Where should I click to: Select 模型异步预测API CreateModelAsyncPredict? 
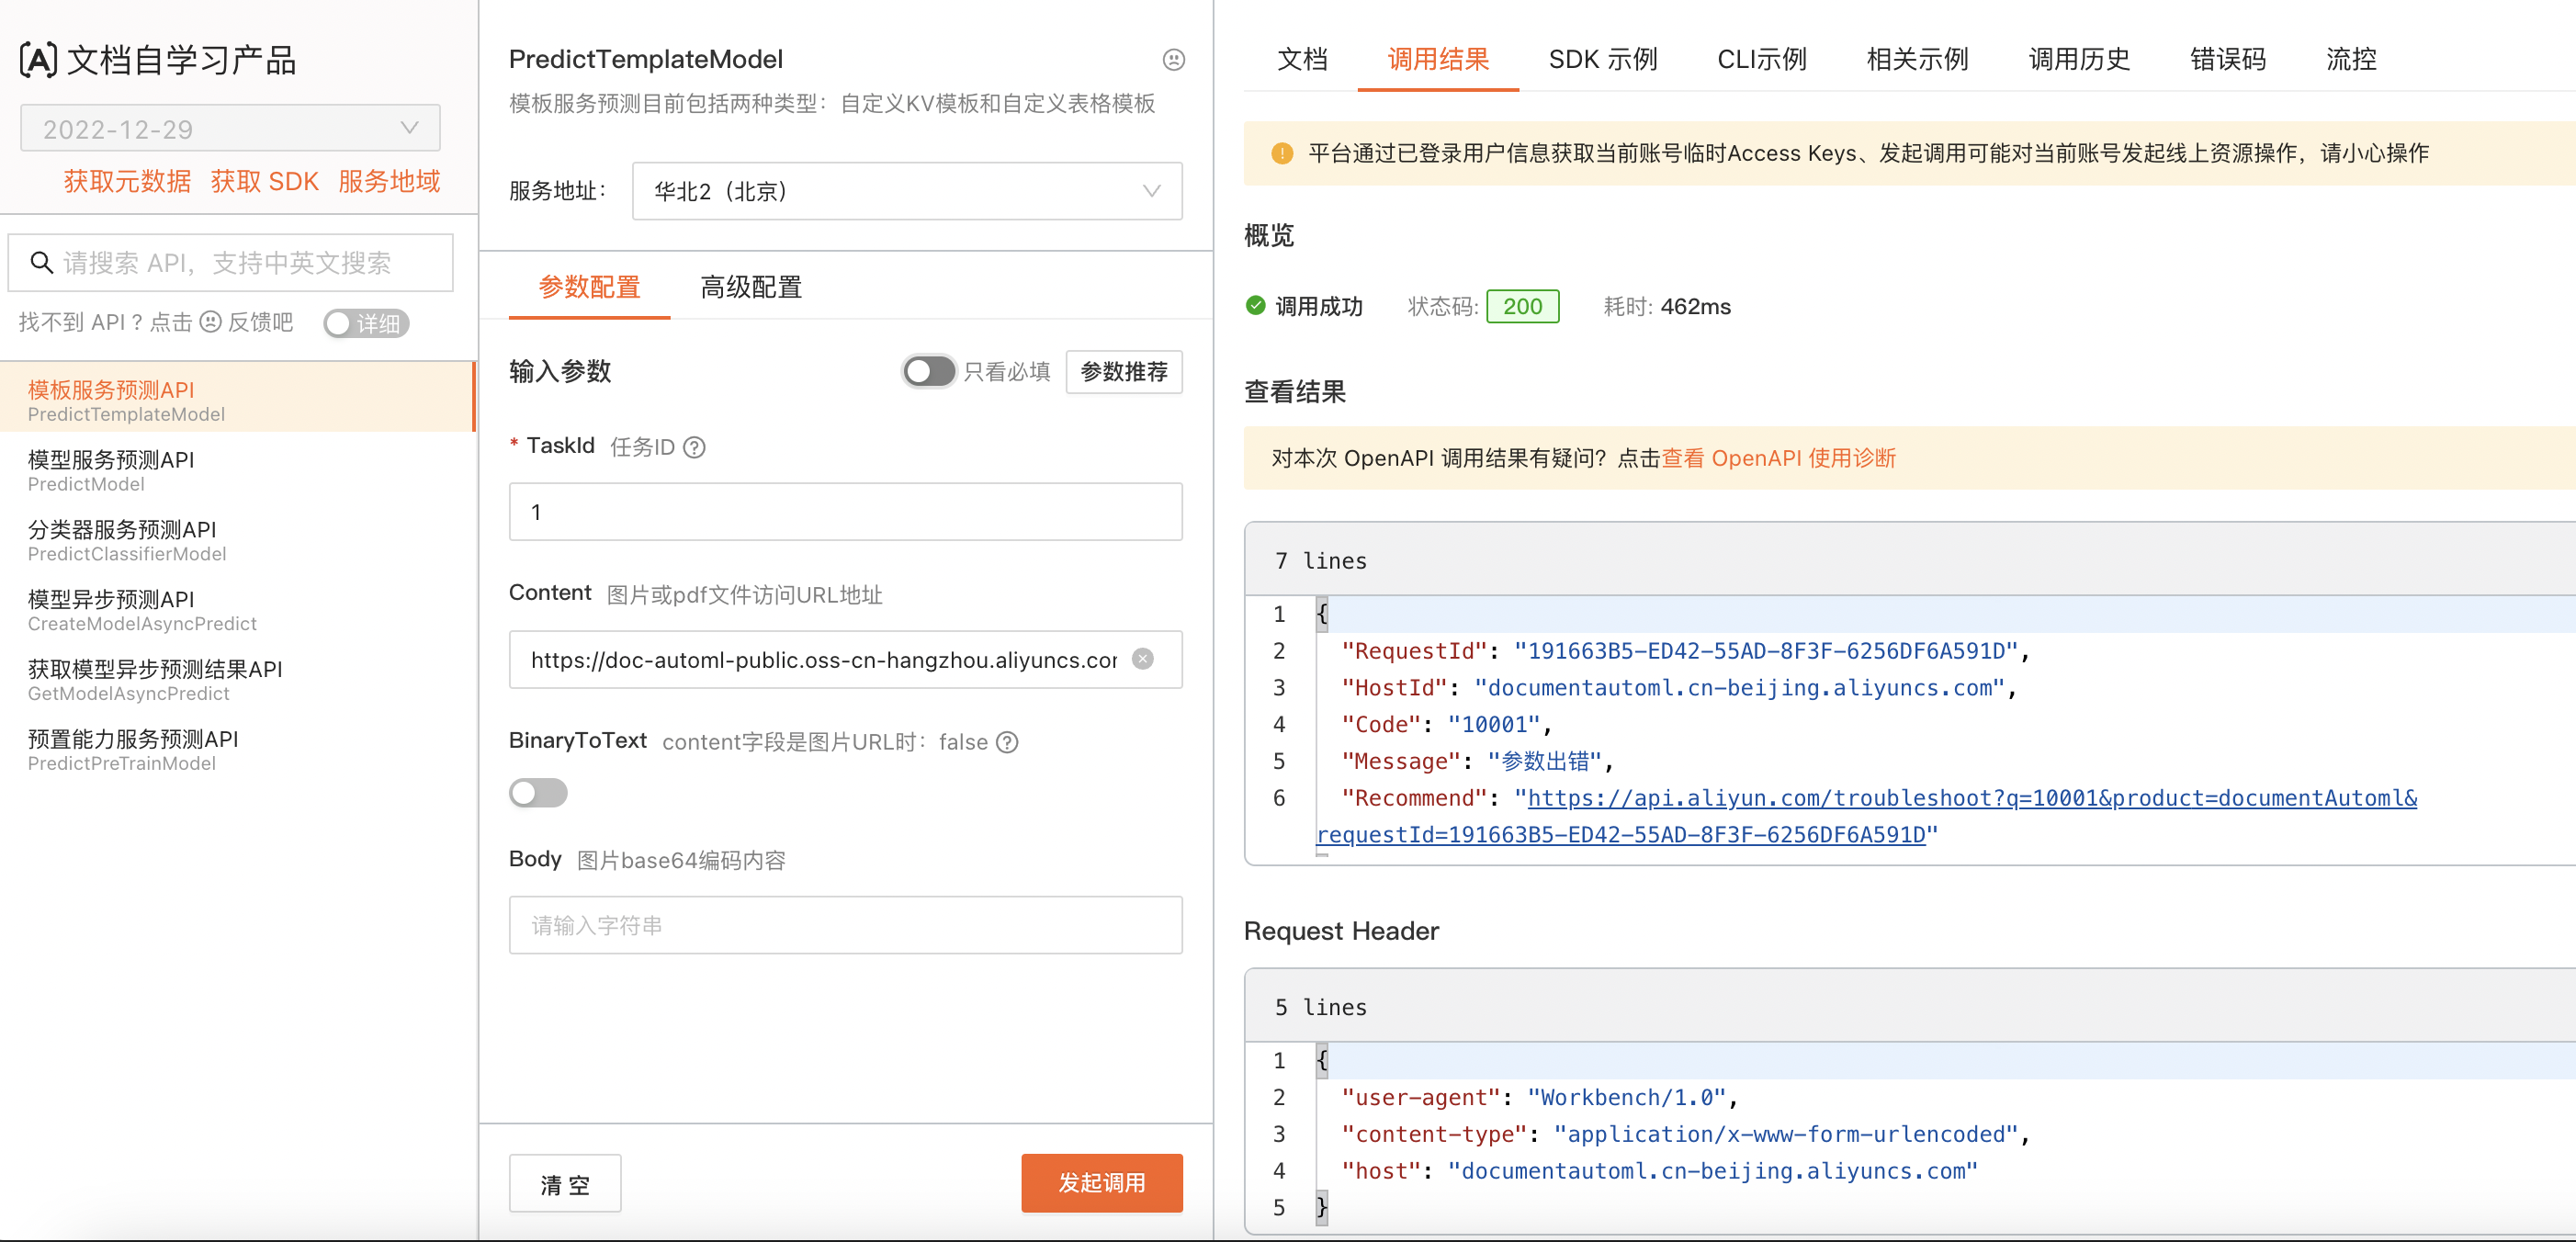237,610
